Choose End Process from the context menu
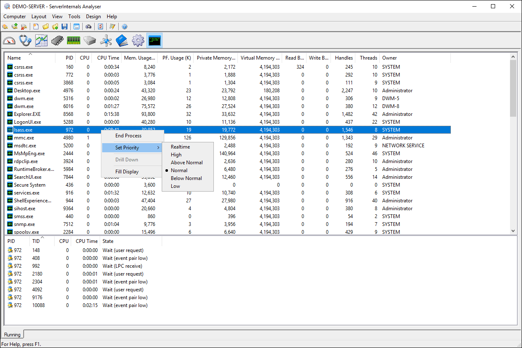Image resolution: width=522 pixels, height=348 pixels. (128, 136)
